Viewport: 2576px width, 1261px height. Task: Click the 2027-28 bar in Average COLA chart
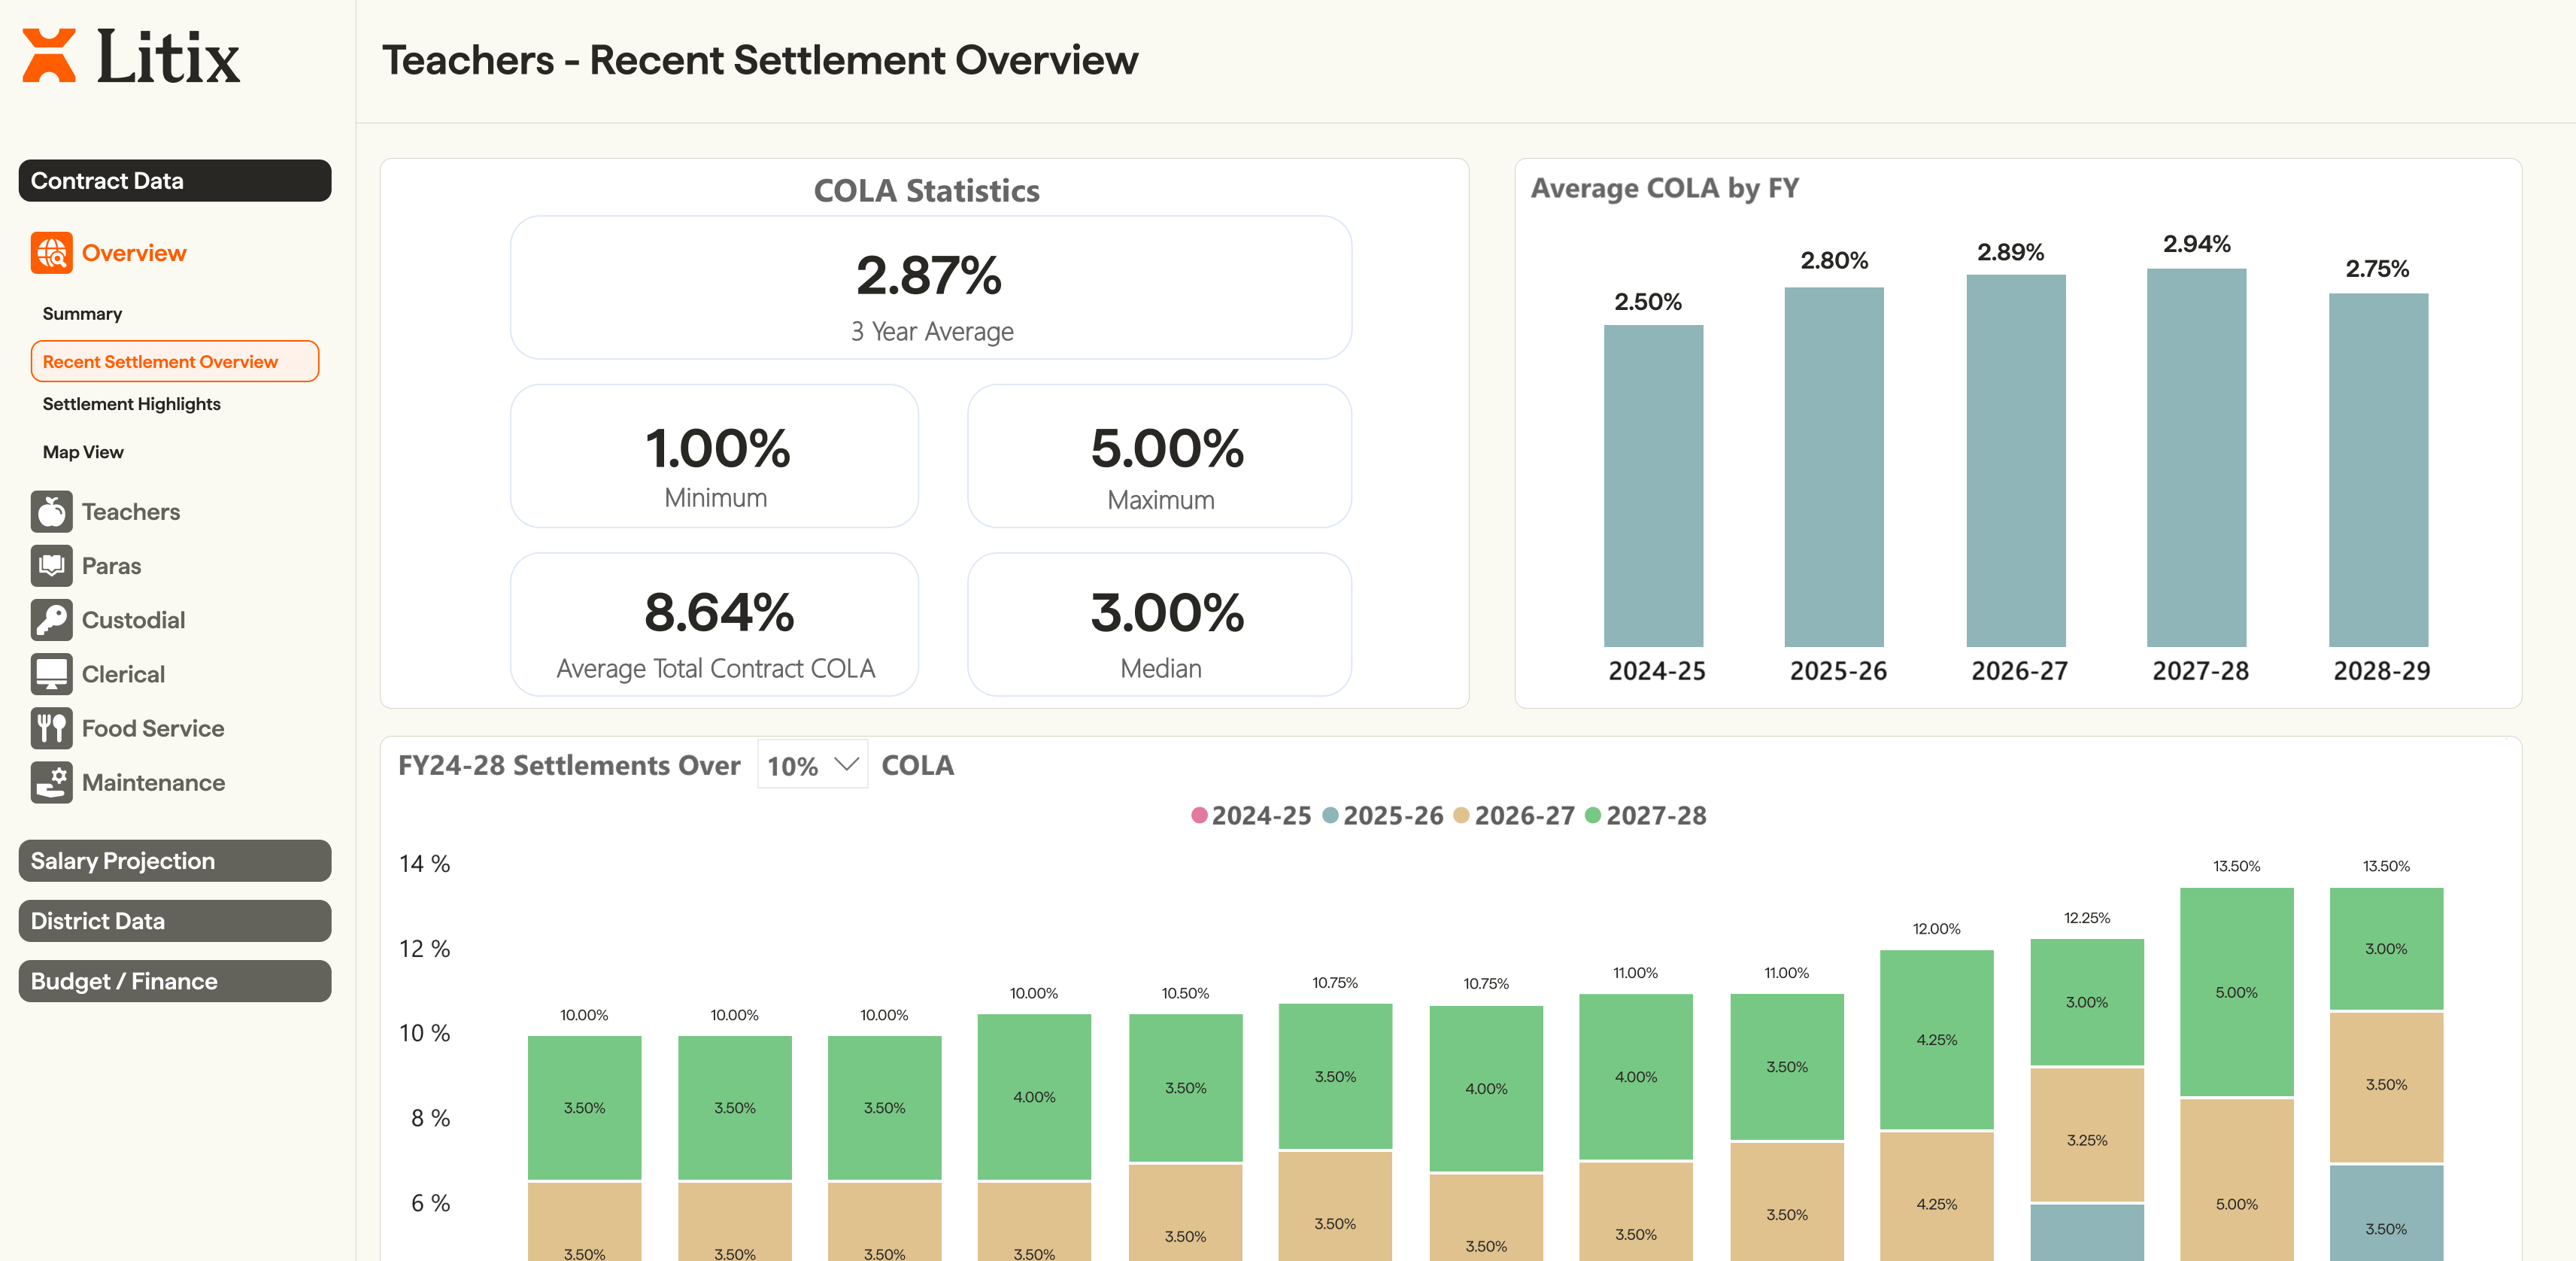[x=2196, y=458]
